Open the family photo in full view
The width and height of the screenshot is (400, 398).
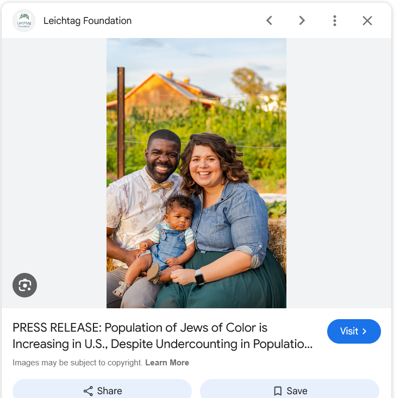pyautogui.click(x=196, y=173)
